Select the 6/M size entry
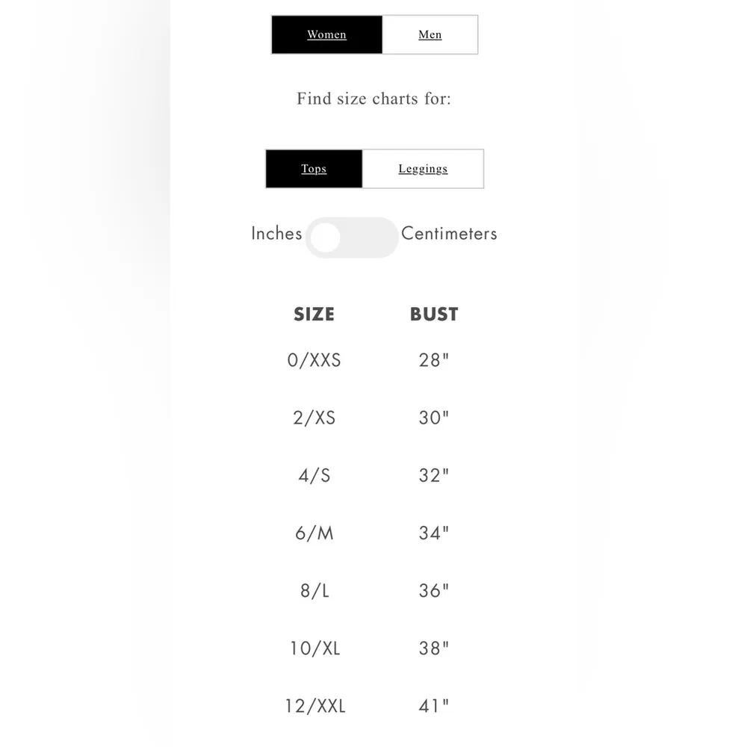The width and height of the screenshot is (747, 747). (314, 533)
